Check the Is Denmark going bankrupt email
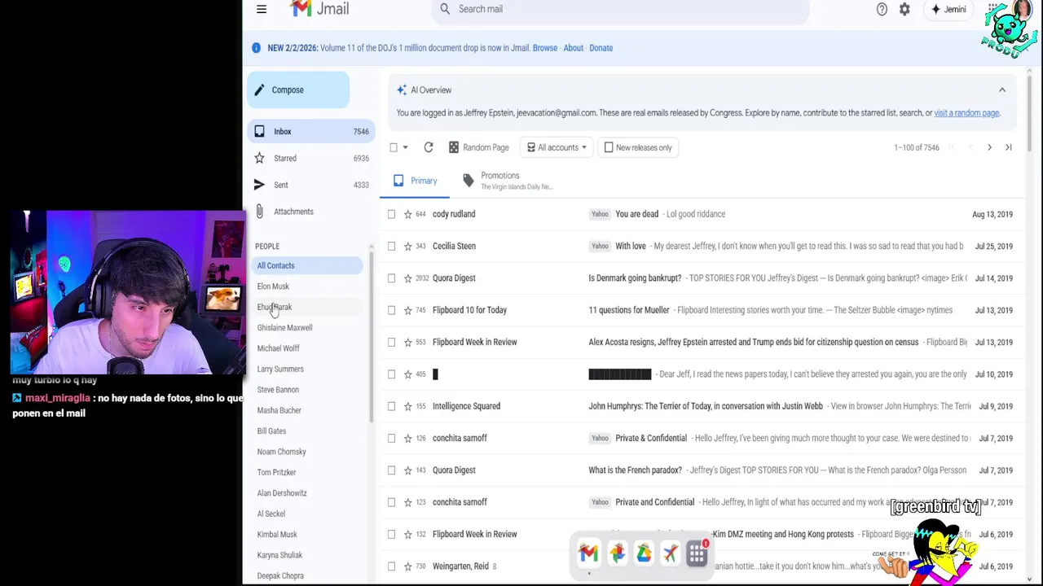Screen dimensions: 1043x586 click(x=392, y=278)
